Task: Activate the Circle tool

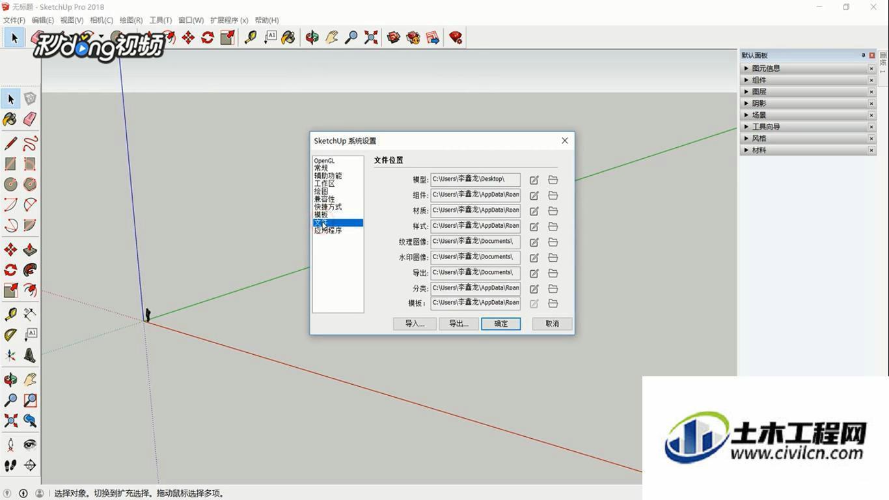Action: pos(10,184)
